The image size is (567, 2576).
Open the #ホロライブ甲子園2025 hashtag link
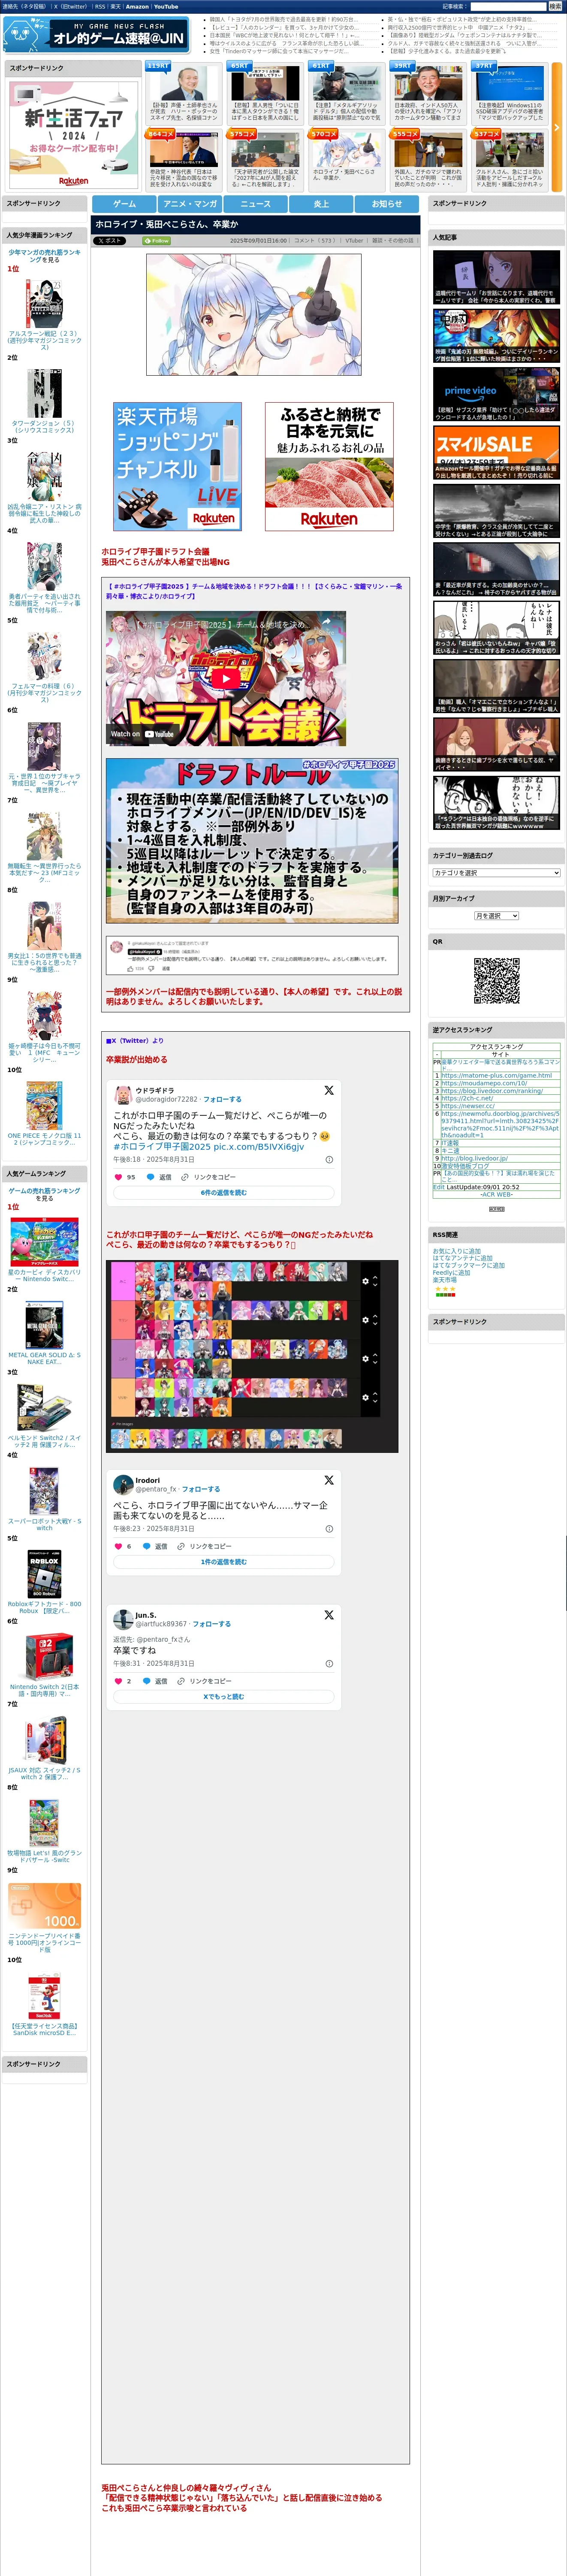[x=162, y=1147]
